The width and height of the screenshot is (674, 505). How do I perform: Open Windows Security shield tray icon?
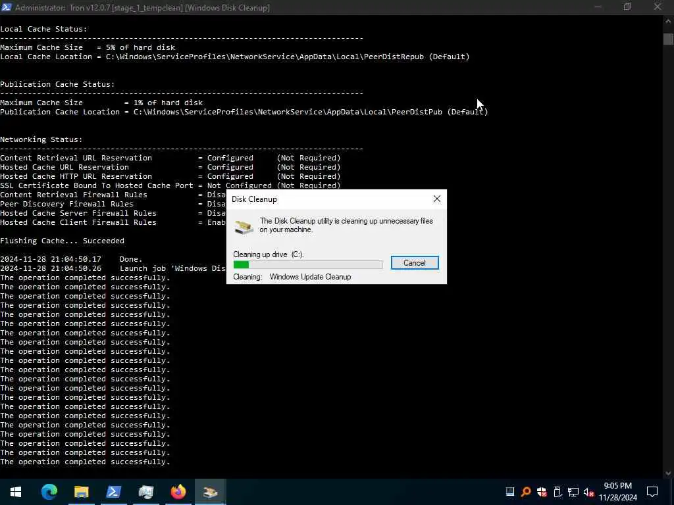click(x=542, y=492)
